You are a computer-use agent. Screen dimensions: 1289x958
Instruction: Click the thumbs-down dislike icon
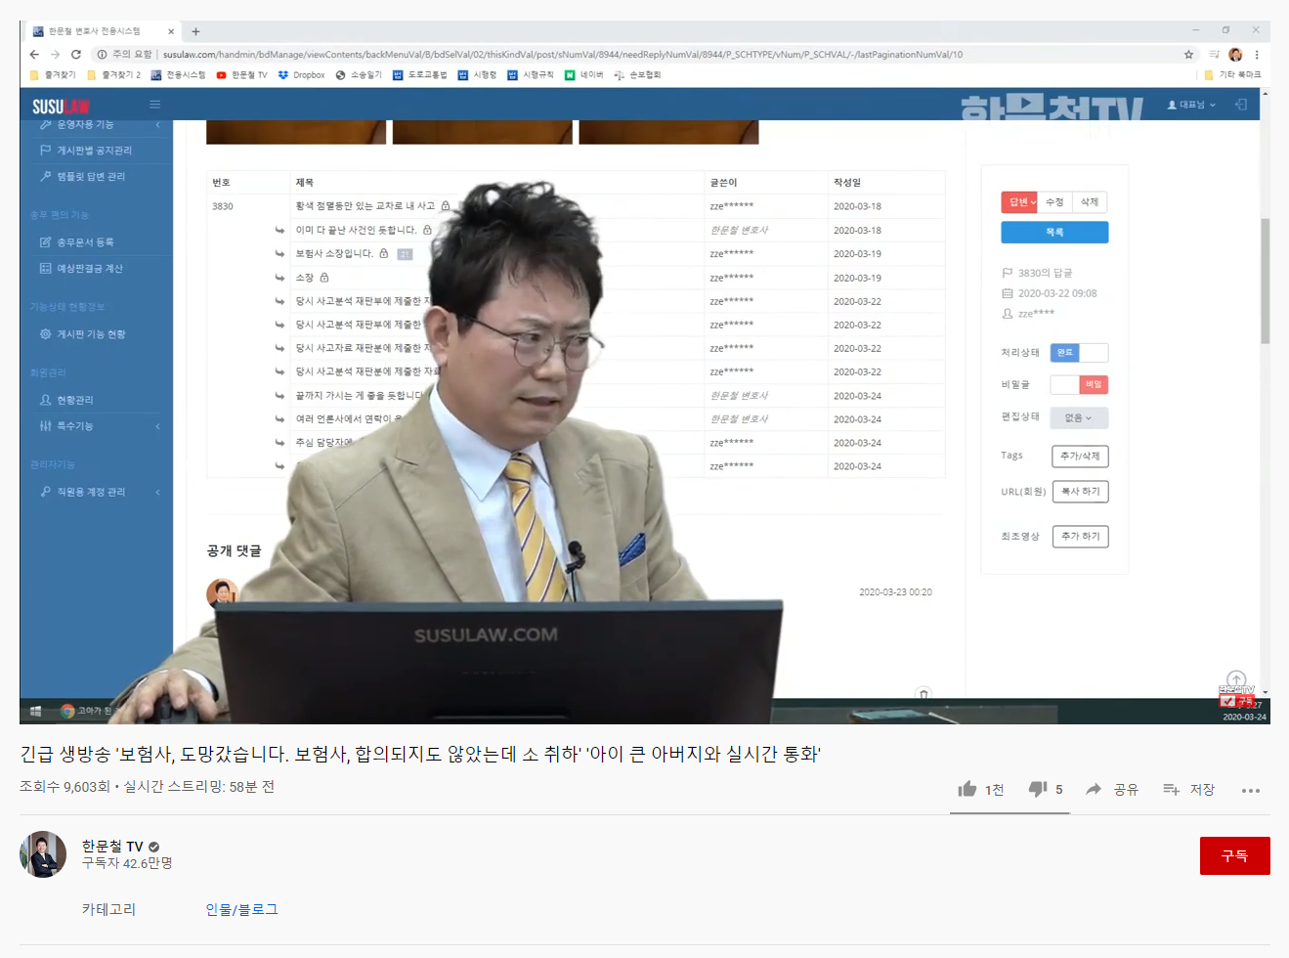(x=1038, y=789)
